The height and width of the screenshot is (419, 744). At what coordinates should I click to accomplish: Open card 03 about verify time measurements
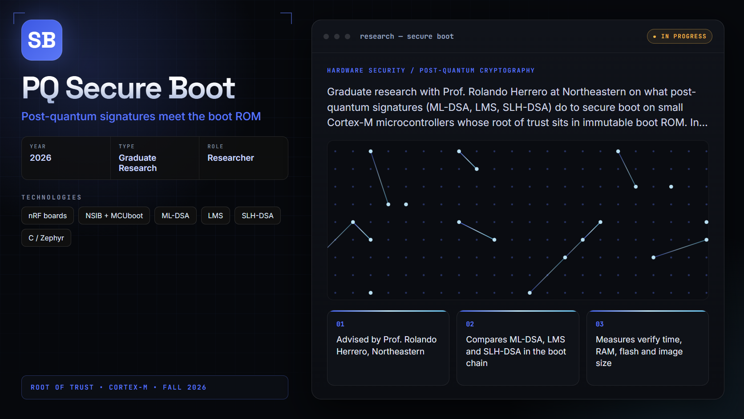(x=647, y=348)
